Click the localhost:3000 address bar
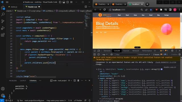 [119, 10]
